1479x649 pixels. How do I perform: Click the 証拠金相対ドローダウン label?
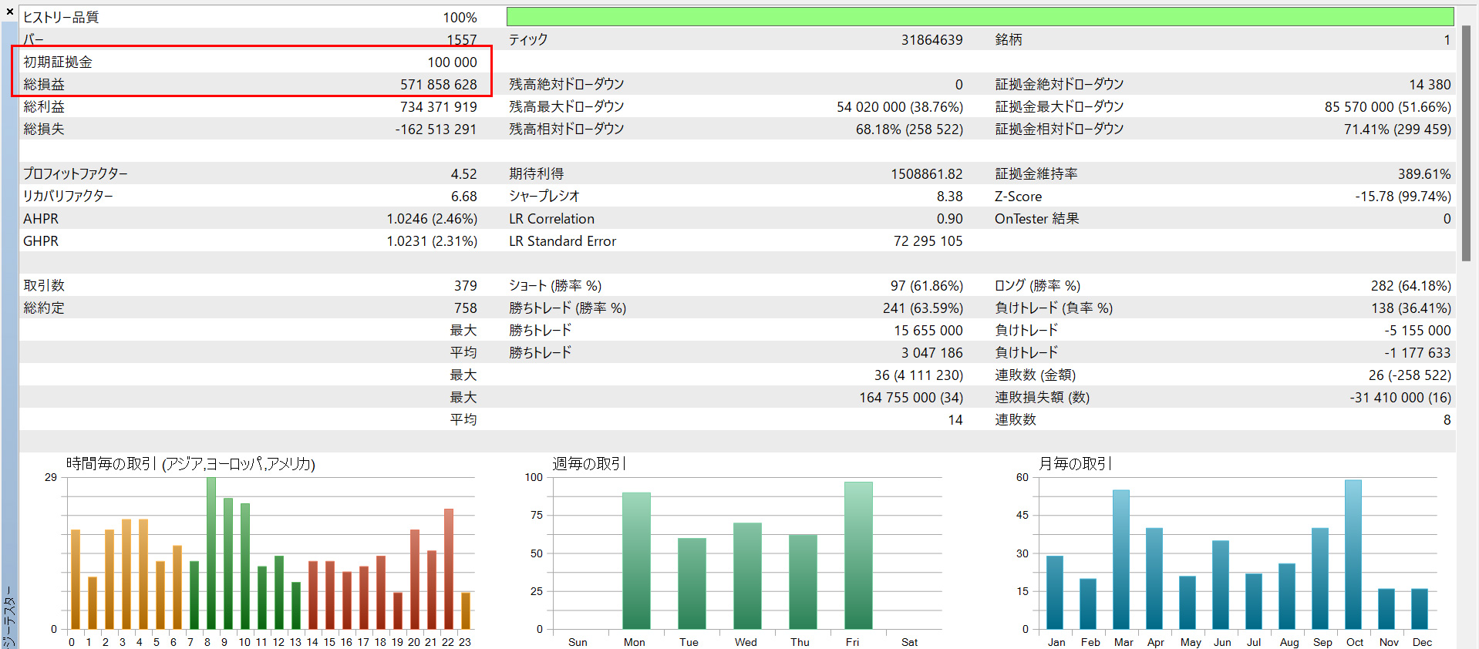coord(1060,129)
